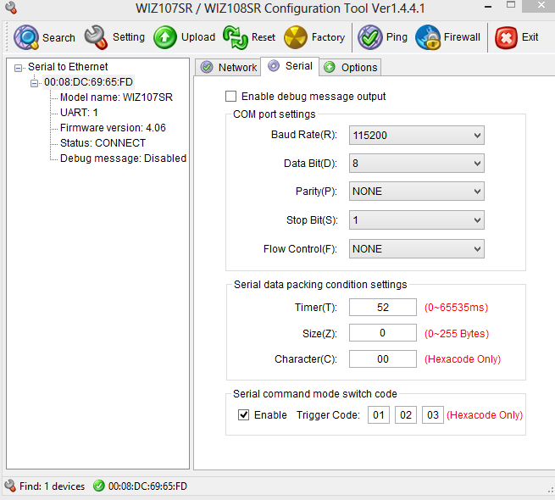The image size is (555, 500).
Task: Click the Ping checkmark icon
Action: point(370,37)
